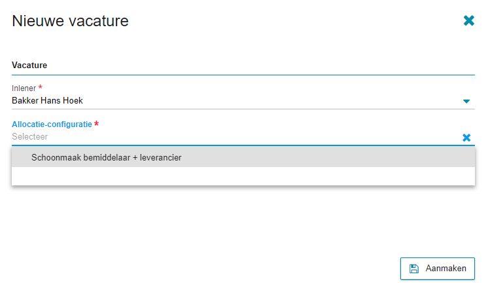
Task: Open the Bakker Hans Hoek selection field
Action: [x=243, y=101]
